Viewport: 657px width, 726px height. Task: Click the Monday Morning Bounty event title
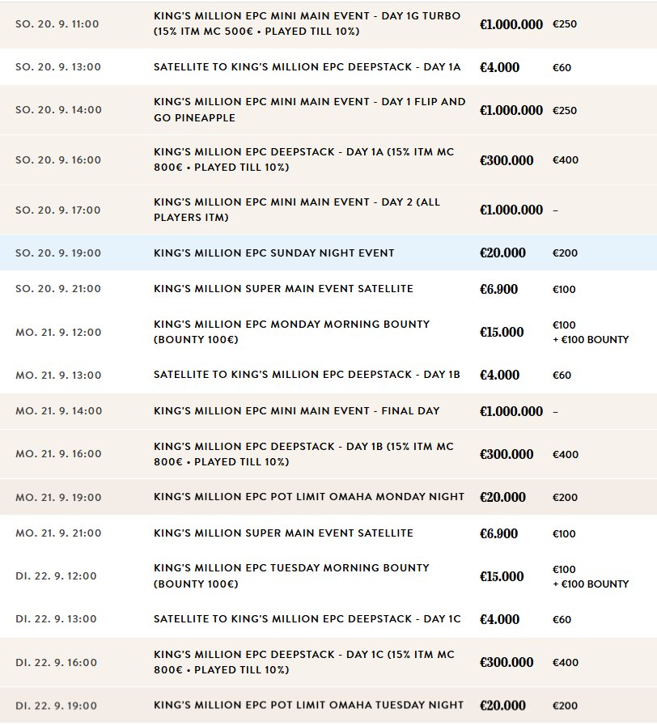292,332
